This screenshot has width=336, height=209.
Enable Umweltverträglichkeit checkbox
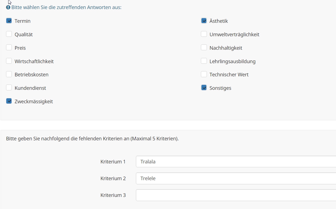click(x=204, y=34)
